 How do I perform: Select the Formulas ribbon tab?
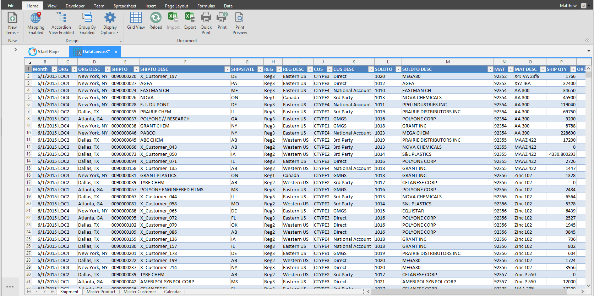coord(206,6)
